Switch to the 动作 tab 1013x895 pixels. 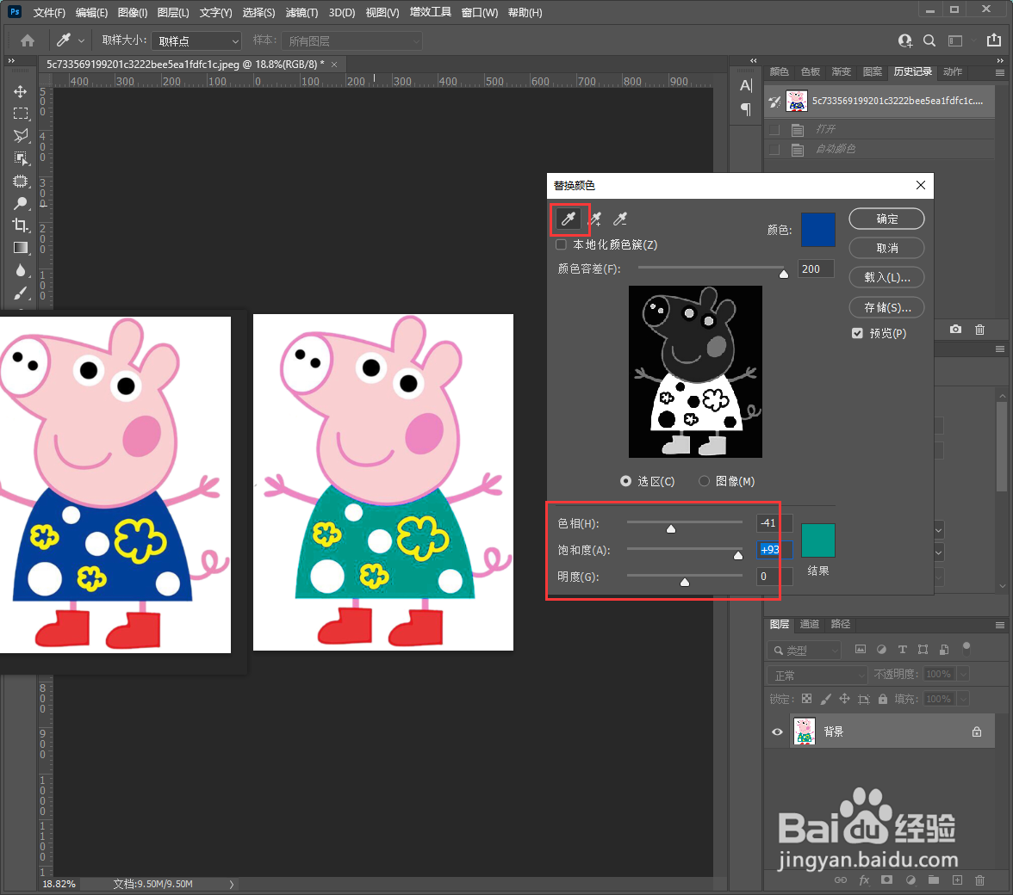click(x=953, y=71)
